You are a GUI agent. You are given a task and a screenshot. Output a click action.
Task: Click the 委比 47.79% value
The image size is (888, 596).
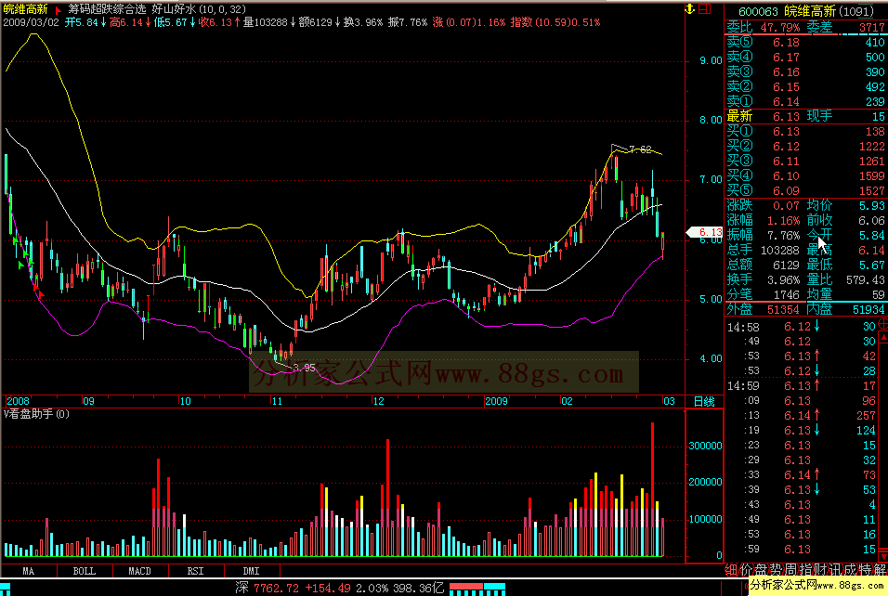coord(780,27)
